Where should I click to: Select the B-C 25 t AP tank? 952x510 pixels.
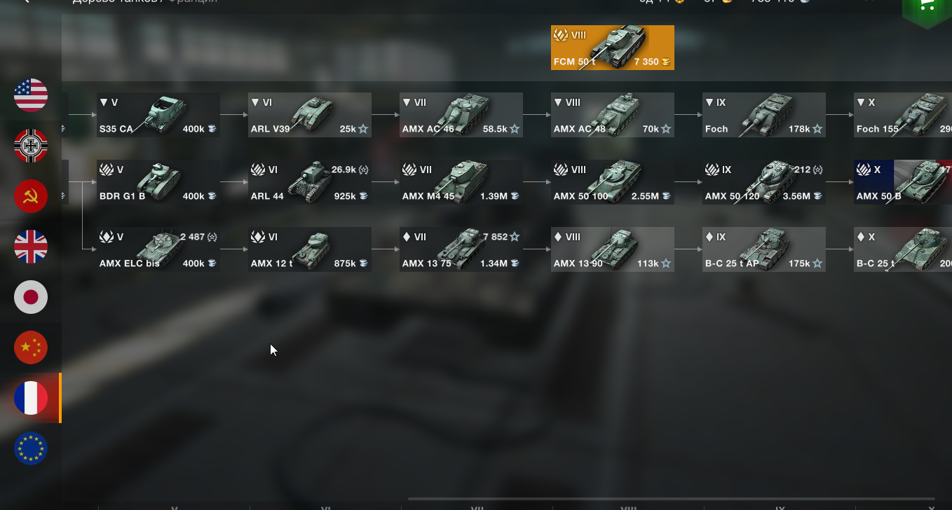coord(764,249)
